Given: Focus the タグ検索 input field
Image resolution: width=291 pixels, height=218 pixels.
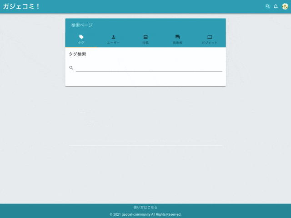Looking at the screenshot, I should [149, 68].
